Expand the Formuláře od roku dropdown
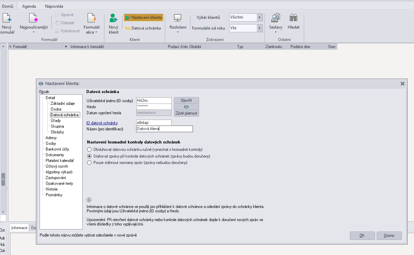 pyautogui.click(x=259, y=28)
